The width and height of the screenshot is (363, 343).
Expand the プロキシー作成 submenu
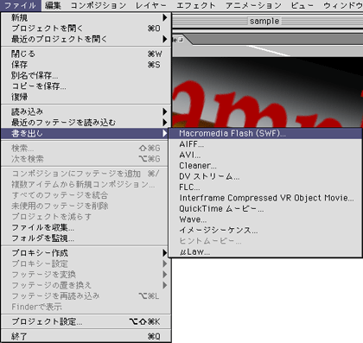[x=86, y=253]
